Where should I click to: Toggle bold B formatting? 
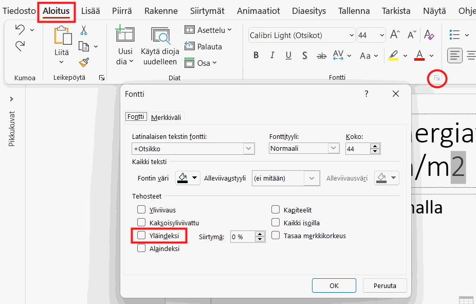pos(256,55)
